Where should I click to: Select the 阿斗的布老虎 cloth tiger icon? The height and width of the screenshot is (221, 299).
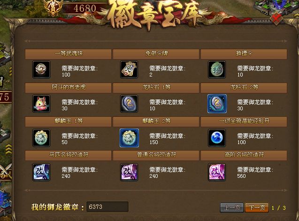pyautogui.click(x=41, y=104)
